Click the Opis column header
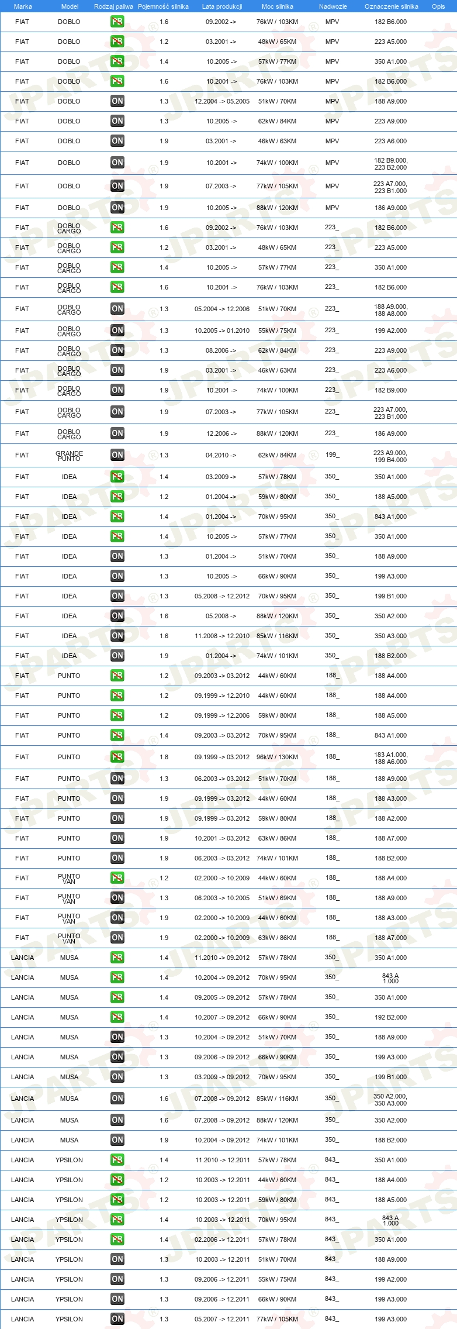Screen dimensions: 457x1329 (x=438, y=6)
